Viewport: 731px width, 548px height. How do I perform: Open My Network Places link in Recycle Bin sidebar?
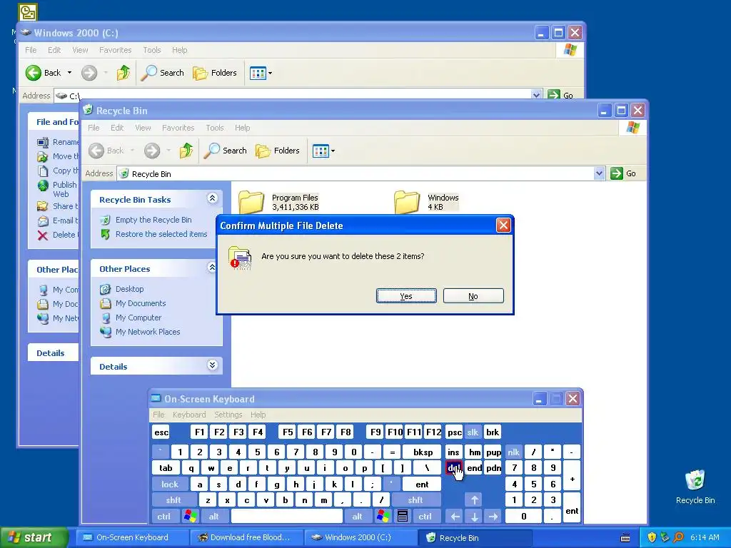coord(148,332)
